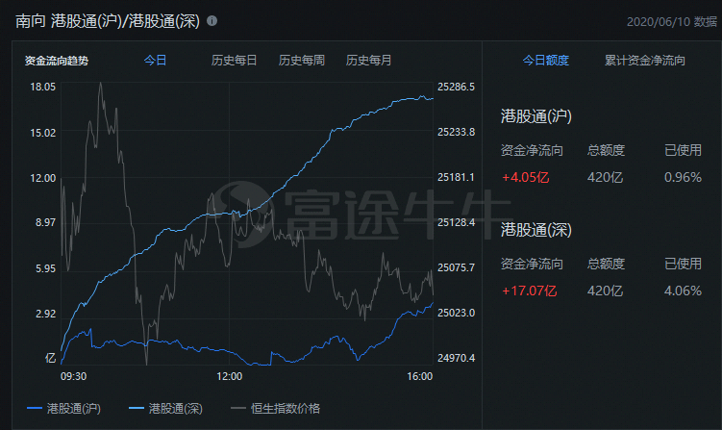
Task: Switch to the 今日 tab
Action: point(155,60)
